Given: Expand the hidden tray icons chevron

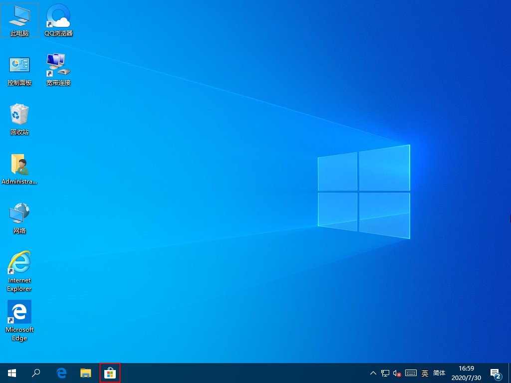Looking at the screenshot, I should point(373,373).
